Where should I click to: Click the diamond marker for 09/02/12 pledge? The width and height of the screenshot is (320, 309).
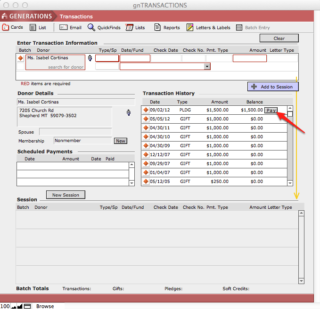146,110
